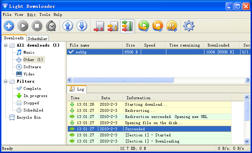Click the log vertical scrollbar thumb

pyautogui.click(x=247, y=110)
